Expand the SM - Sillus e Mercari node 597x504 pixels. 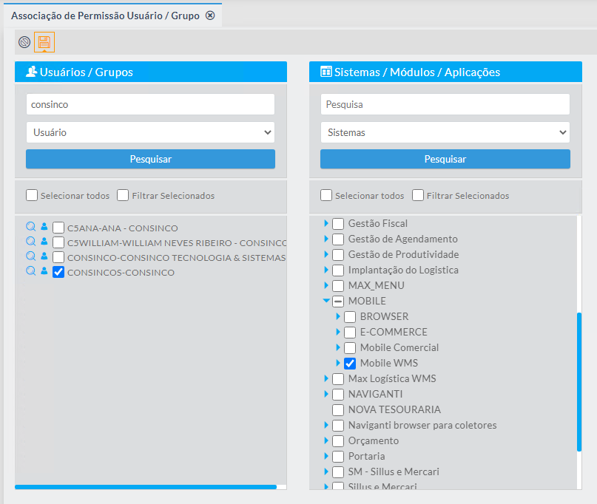(x=326, y=471)
